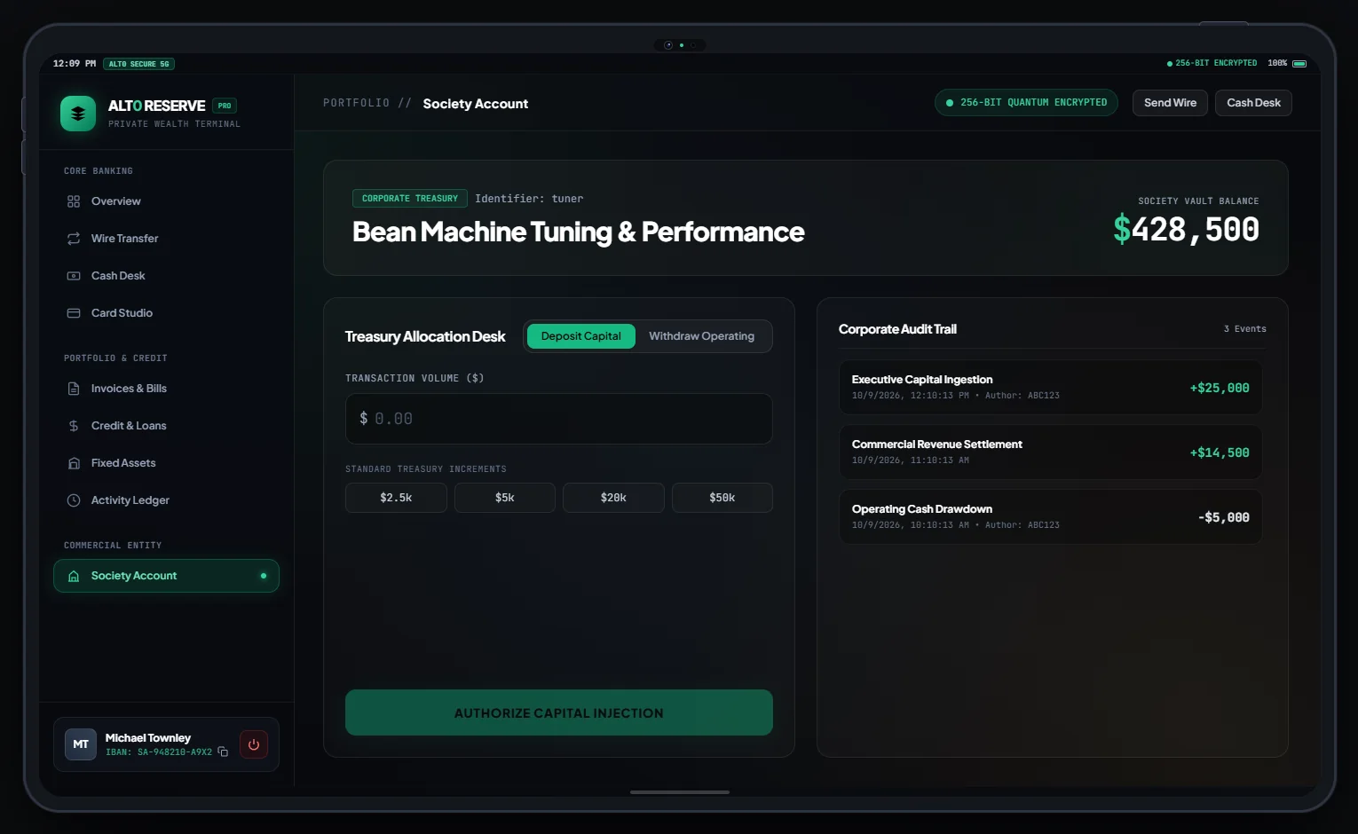Click the transaction volume input field
This screenshot has height=834, width=1358.
coord(559,419)
